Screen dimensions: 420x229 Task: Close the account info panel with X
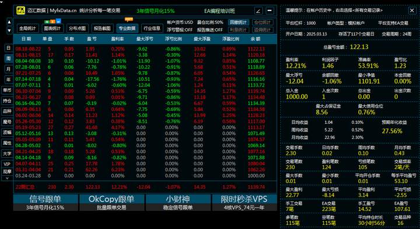(x=412, y=11)
